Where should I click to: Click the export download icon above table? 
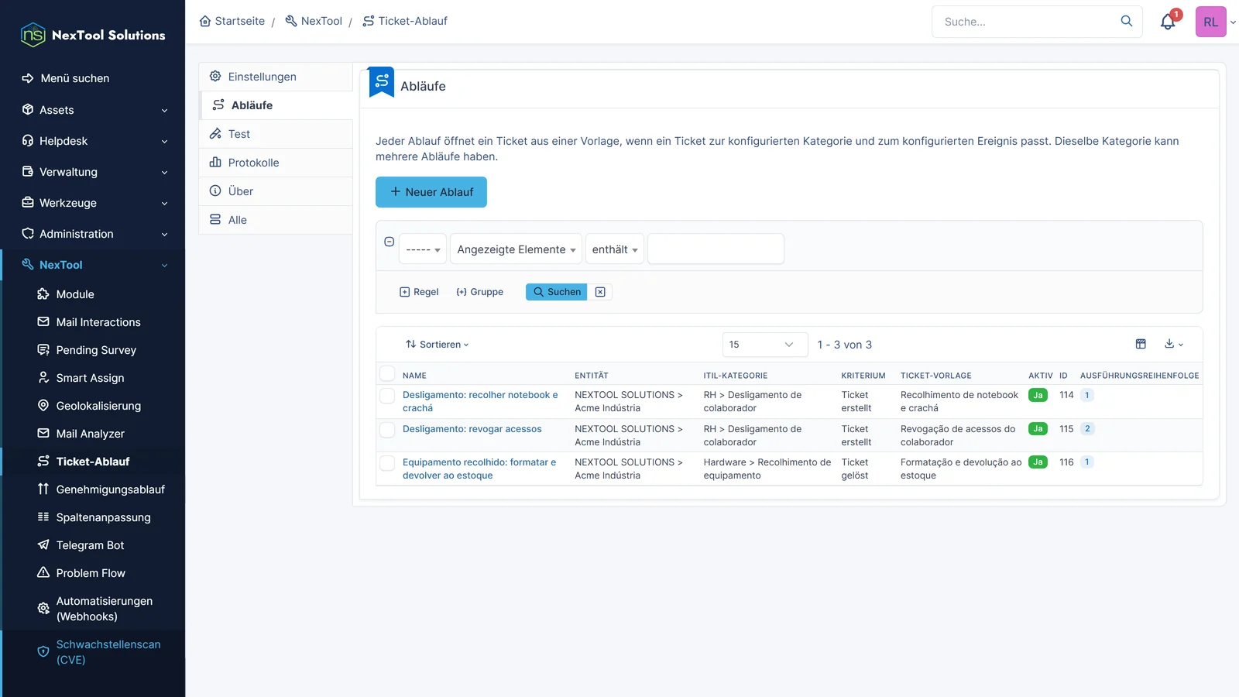(x=1174, y=344)
